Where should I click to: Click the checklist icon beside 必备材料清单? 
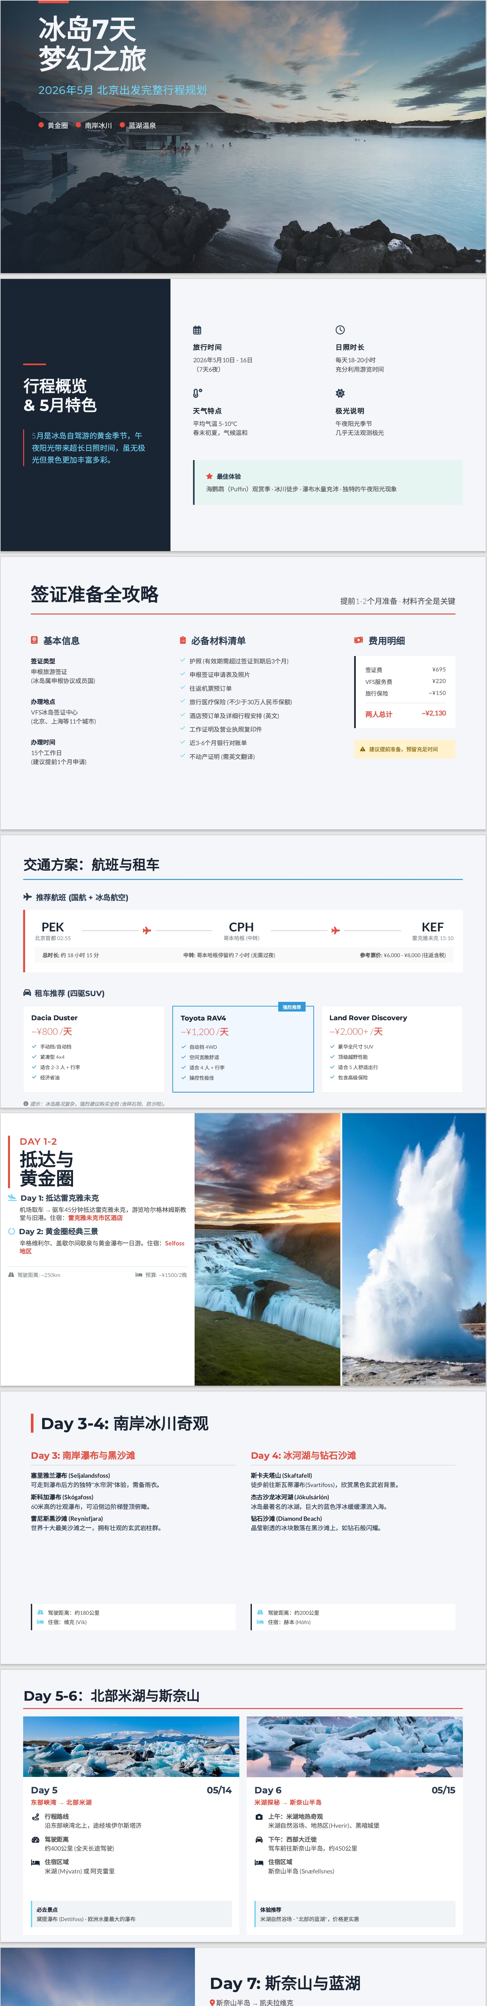pos(183,640)
